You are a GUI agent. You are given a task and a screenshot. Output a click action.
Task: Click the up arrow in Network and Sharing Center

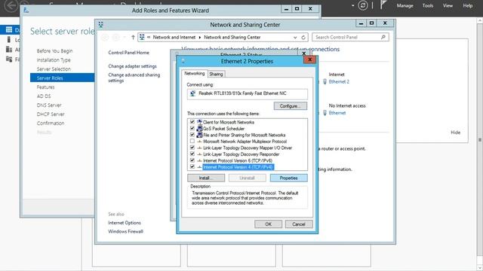[x=133, y=37]
